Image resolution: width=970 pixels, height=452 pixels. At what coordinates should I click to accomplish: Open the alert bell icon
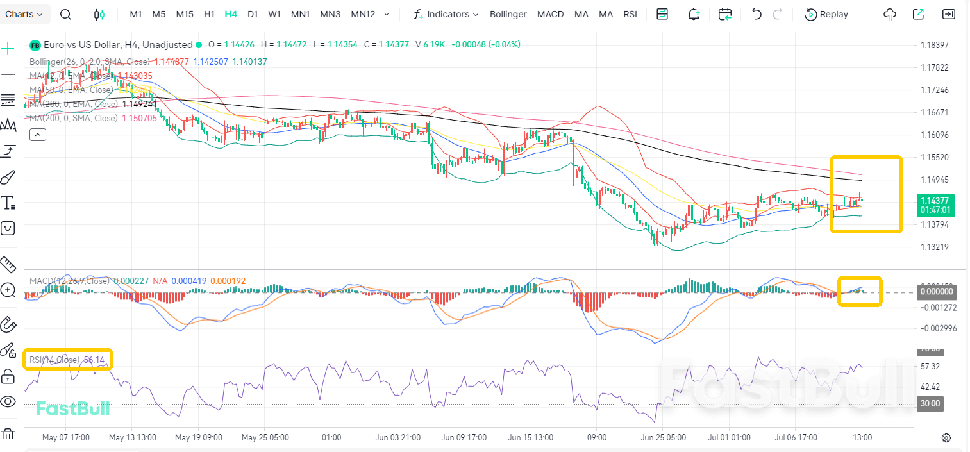(694, 14)
